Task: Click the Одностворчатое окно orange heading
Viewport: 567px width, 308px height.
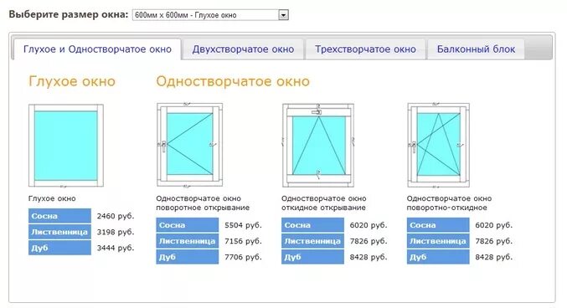Action: tap(233, 81)
